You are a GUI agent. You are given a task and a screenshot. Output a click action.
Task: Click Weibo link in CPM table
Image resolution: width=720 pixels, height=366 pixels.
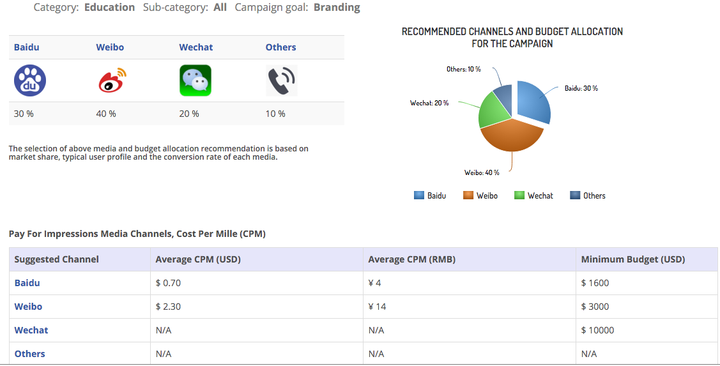point(28,307)
